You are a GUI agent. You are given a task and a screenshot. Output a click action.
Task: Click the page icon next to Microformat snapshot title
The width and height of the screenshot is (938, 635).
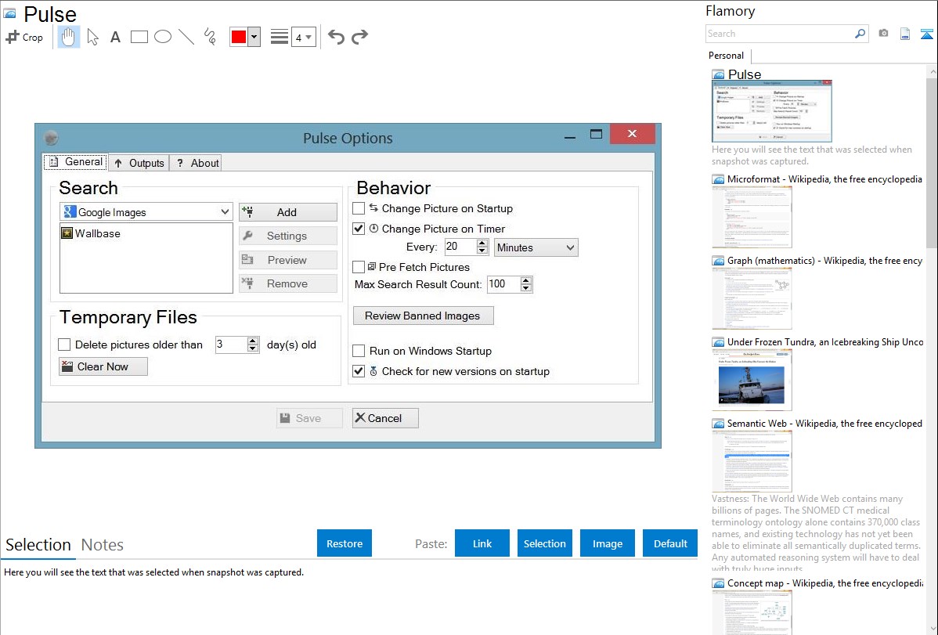point(718,179)
